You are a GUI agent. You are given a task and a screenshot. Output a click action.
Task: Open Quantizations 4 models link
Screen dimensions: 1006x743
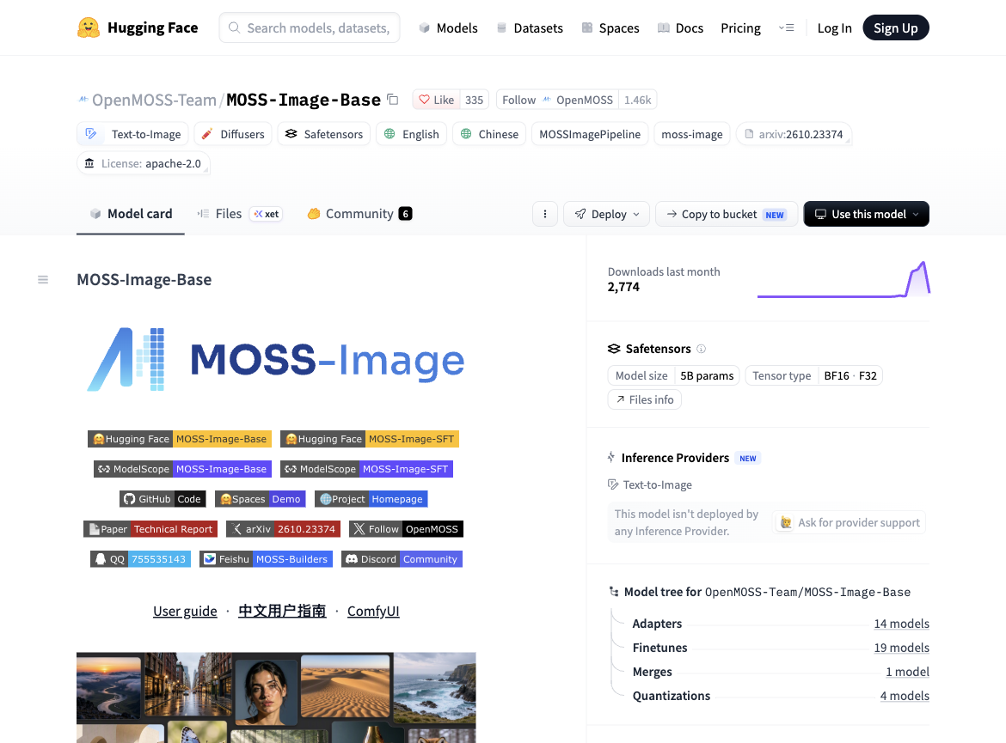point(905,696)
